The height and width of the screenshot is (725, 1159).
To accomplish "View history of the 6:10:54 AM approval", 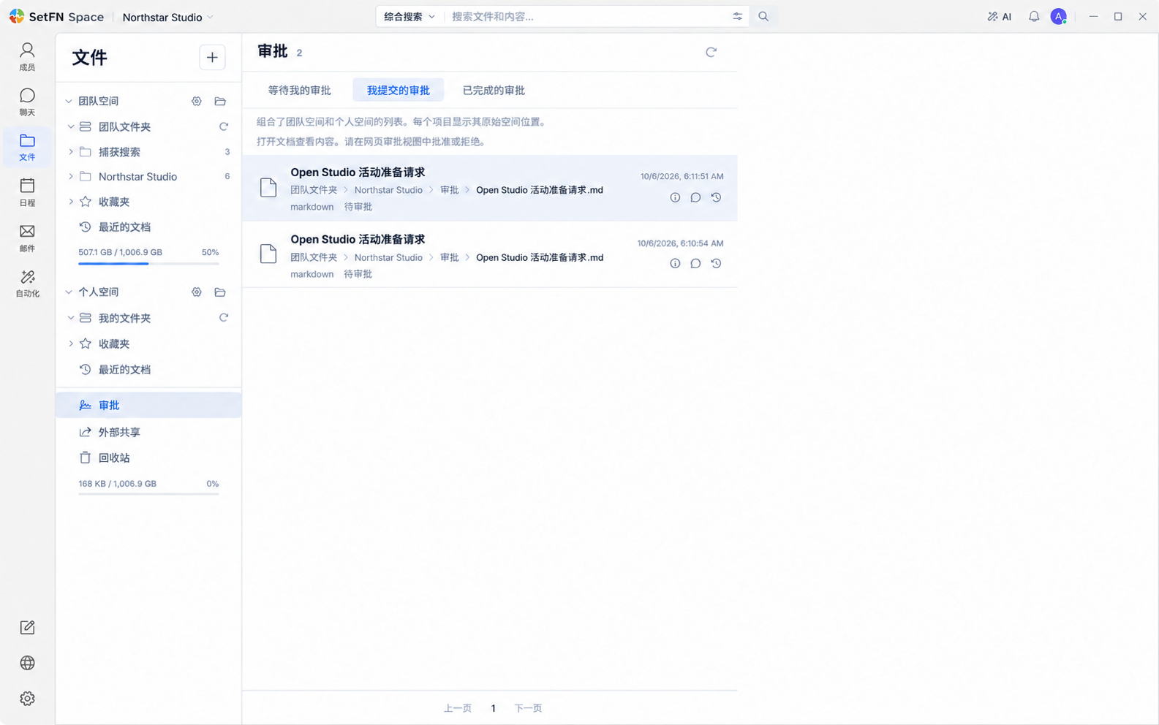I will (x=716, y=263).
